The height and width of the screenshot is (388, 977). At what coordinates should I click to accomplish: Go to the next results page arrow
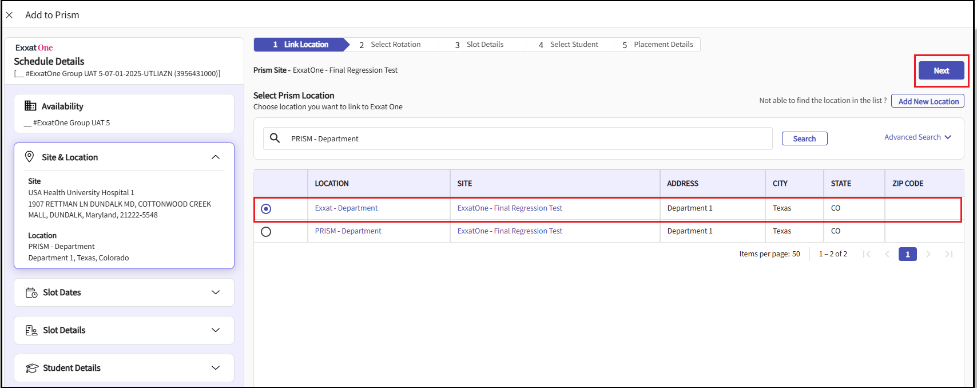coord(928,254)
